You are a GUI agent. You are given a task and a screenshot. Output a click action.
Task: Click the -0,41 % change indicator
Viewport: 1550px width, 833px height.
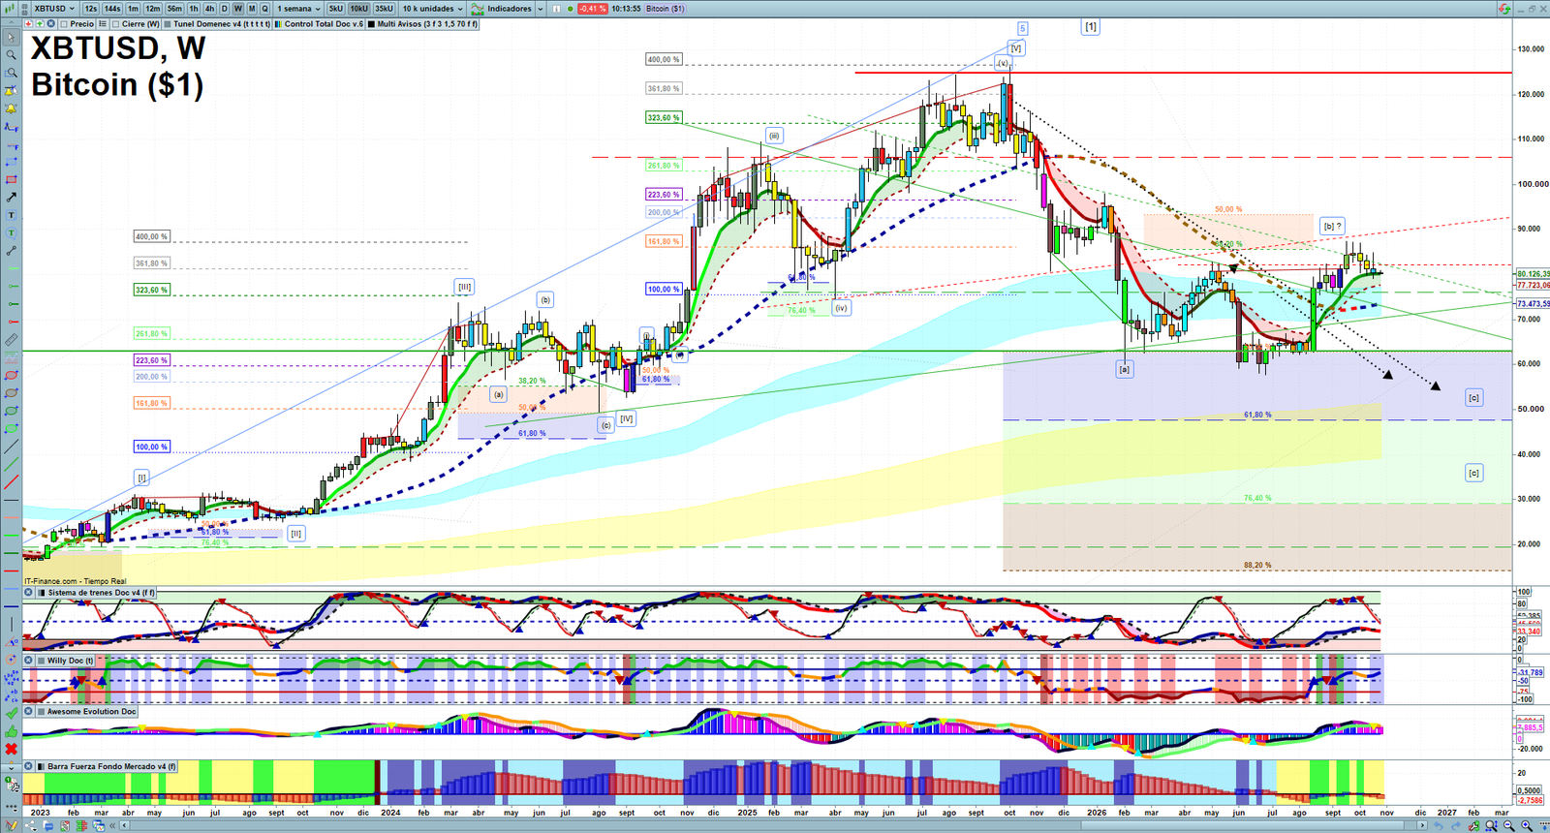[593, 9]
